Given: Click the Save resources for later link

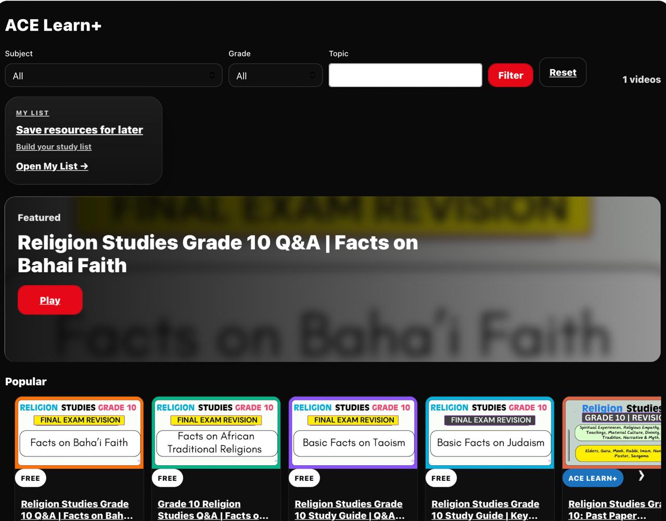Looking at the screenshot, I should (80, 130).
